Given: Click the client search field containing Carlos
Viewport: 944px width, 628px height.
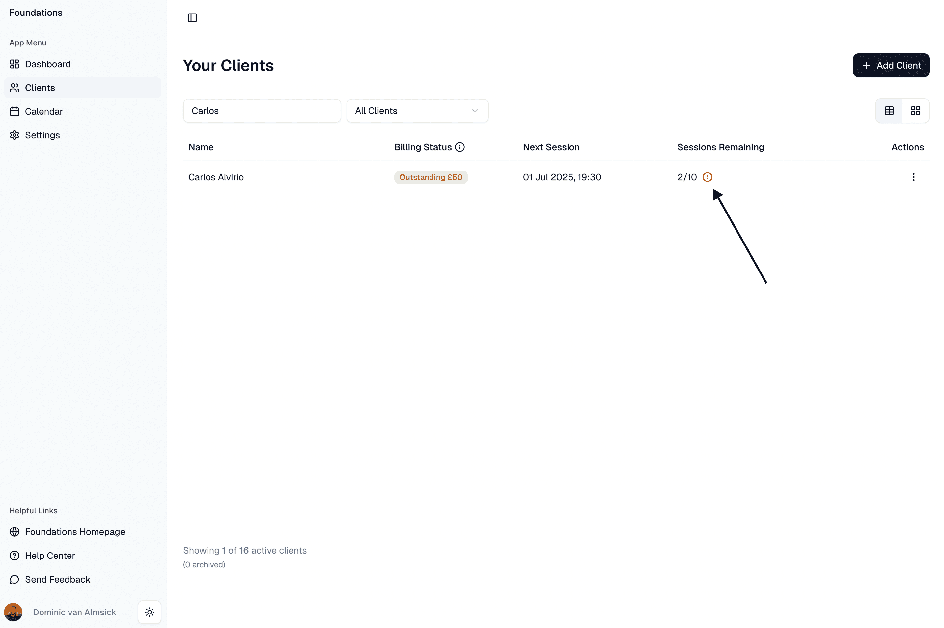Looking at the screenshot, I should [262, 111].
